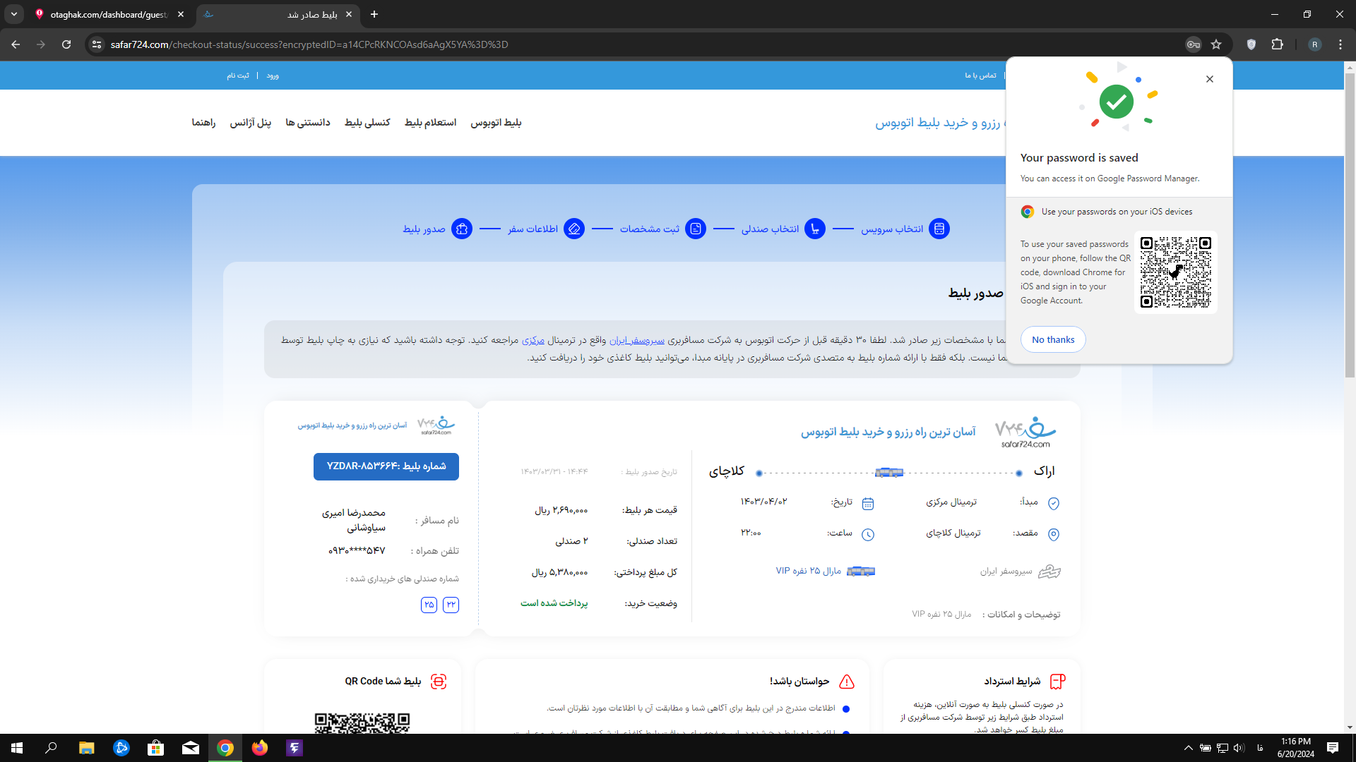1356x762 pixels.
Task: Click the QR Code scan icon
Action: click(439, 682)
